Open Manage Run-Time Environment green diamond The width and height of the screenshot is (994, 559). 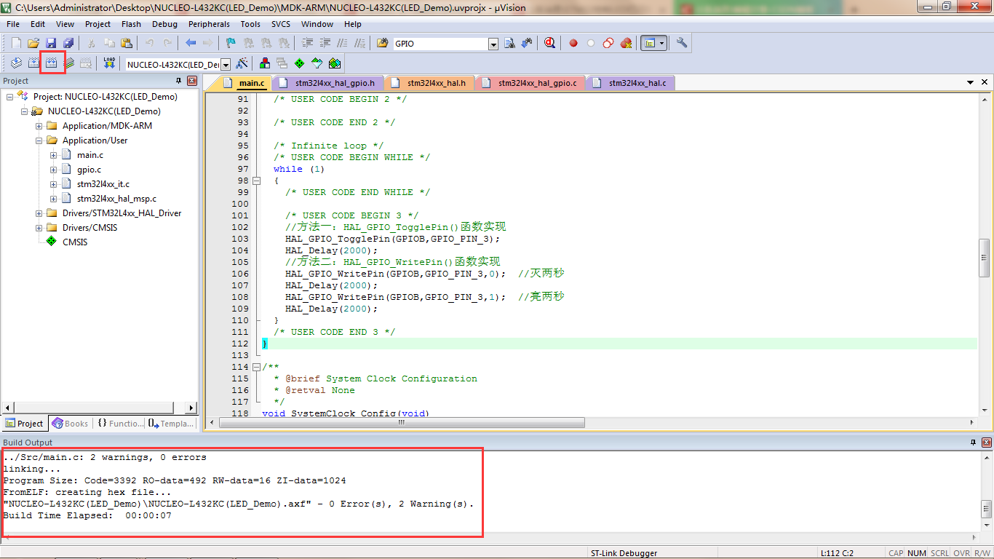[x=300, y=63]
